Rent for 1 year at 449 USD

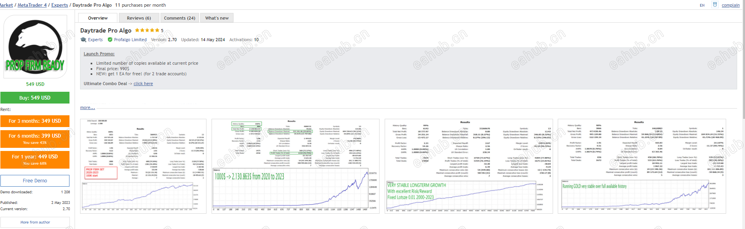pos(35,160)
